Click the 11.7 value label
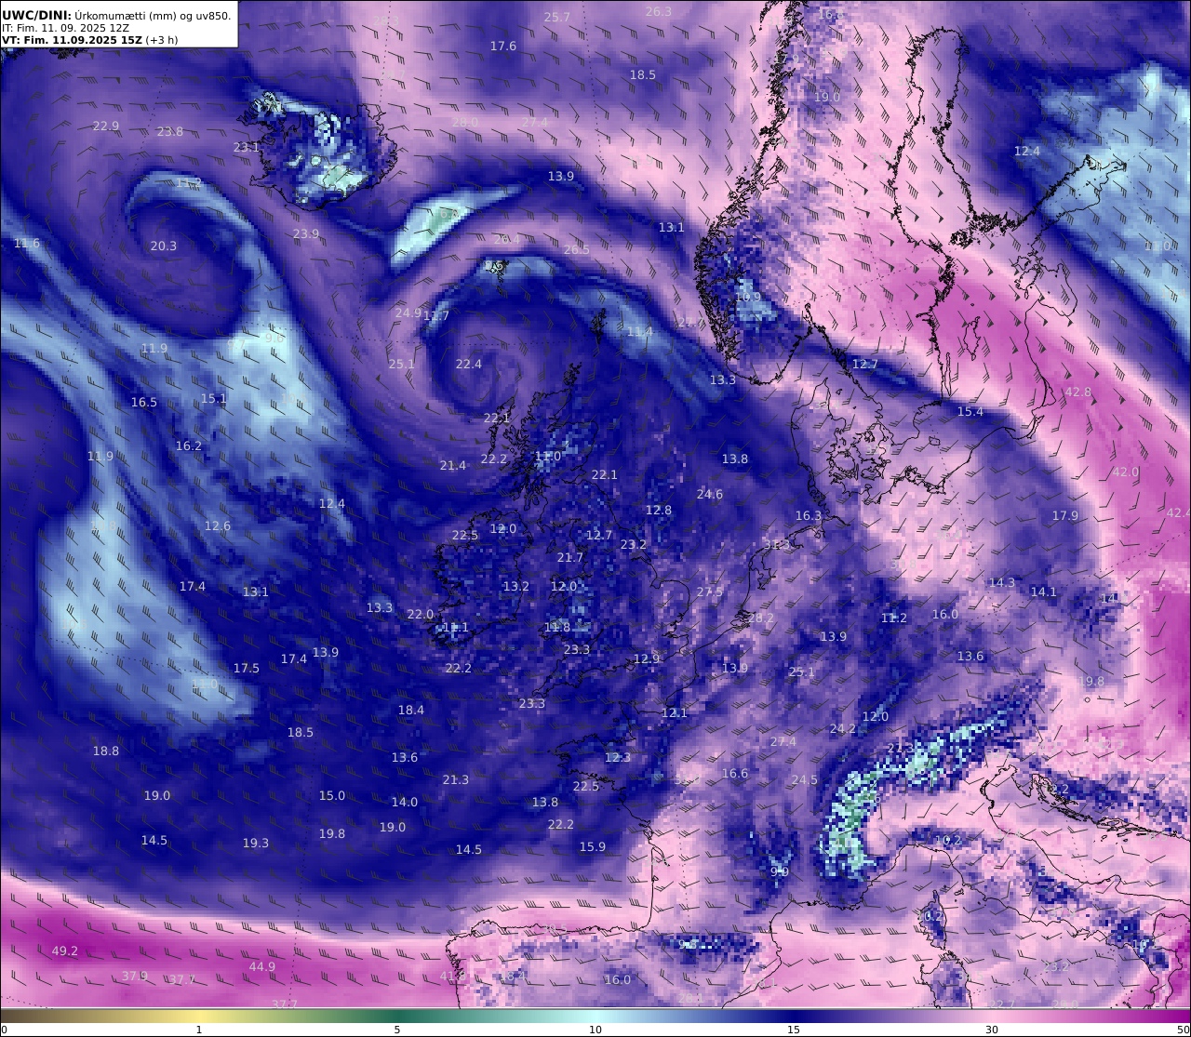 click(436, 316)
